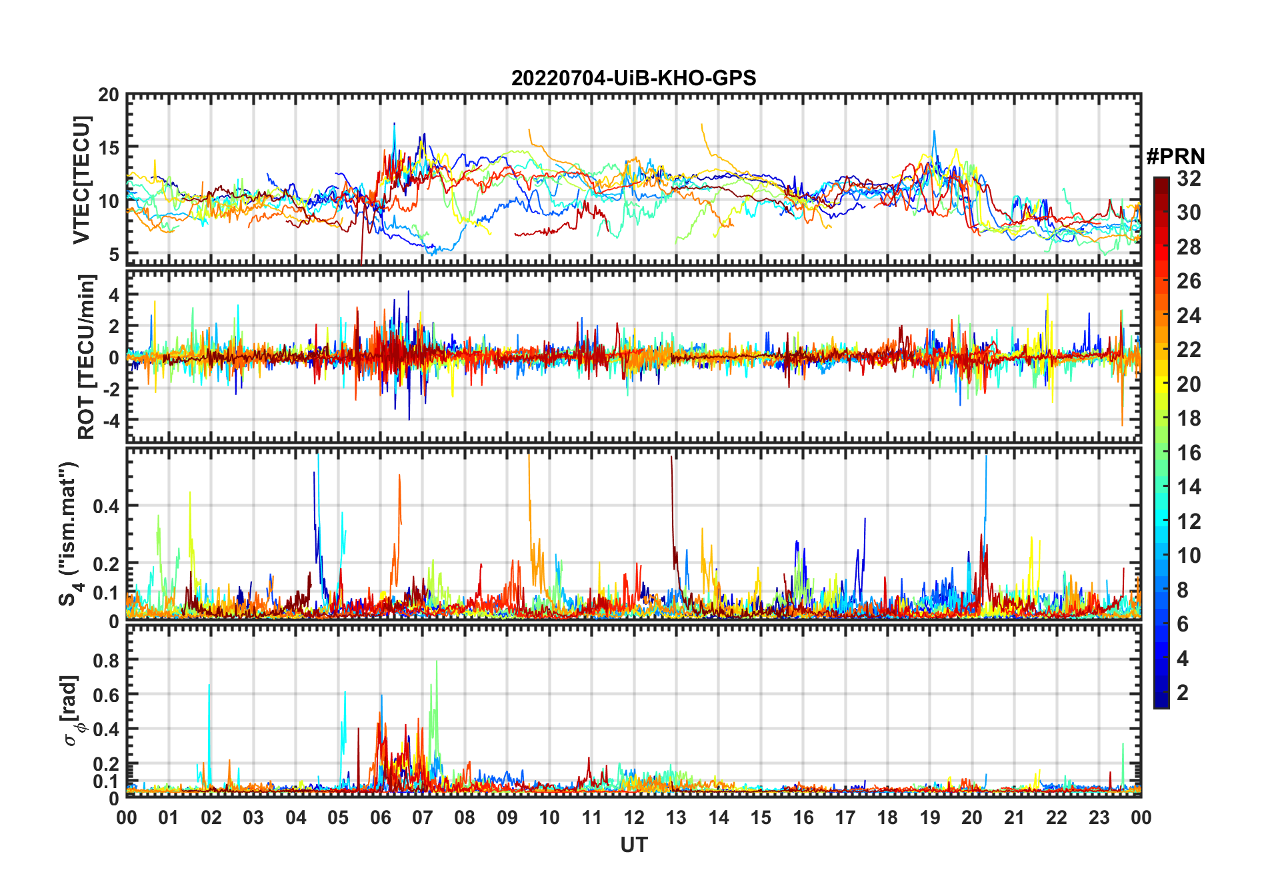Click colorbar tick label 32
1268x886 pixels.
pyautogui.click(x=1189, y=179)
